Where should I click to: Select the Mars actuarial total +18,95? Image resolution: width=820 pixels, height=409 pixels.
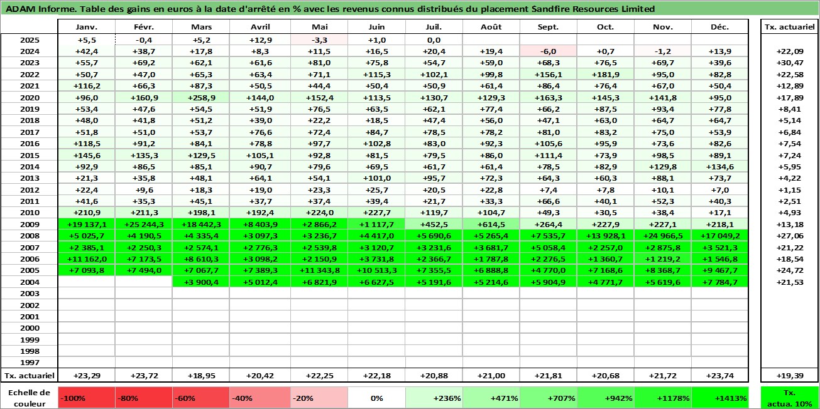coord(201,375)
